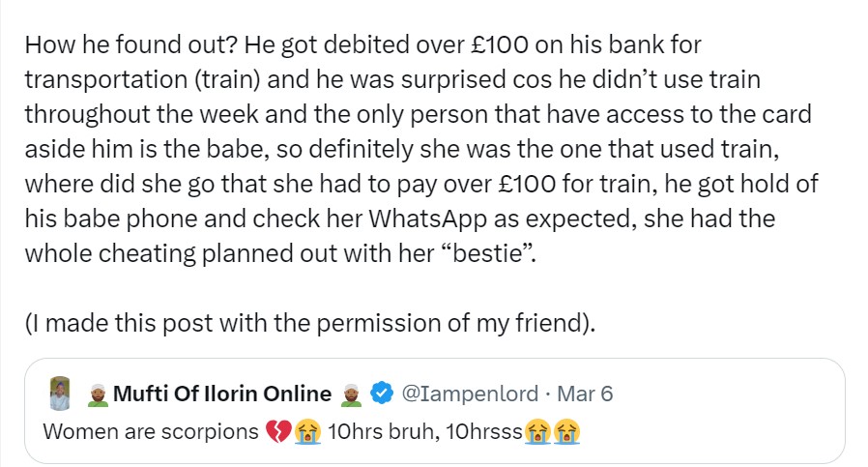Click the turban emoji after 'Online'

coord(351,394)
